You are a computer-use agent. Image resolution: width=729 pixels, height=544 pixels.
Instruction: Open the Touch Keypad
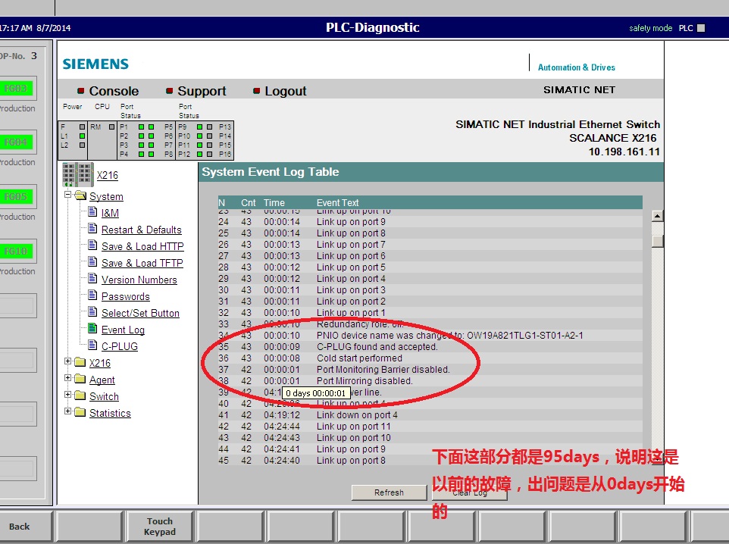pos(159,527)
